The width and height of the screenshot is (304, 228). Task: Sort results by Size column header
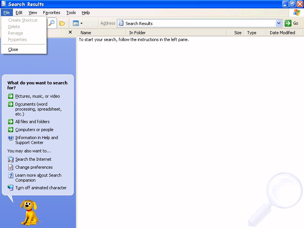[x=235, y=33]
